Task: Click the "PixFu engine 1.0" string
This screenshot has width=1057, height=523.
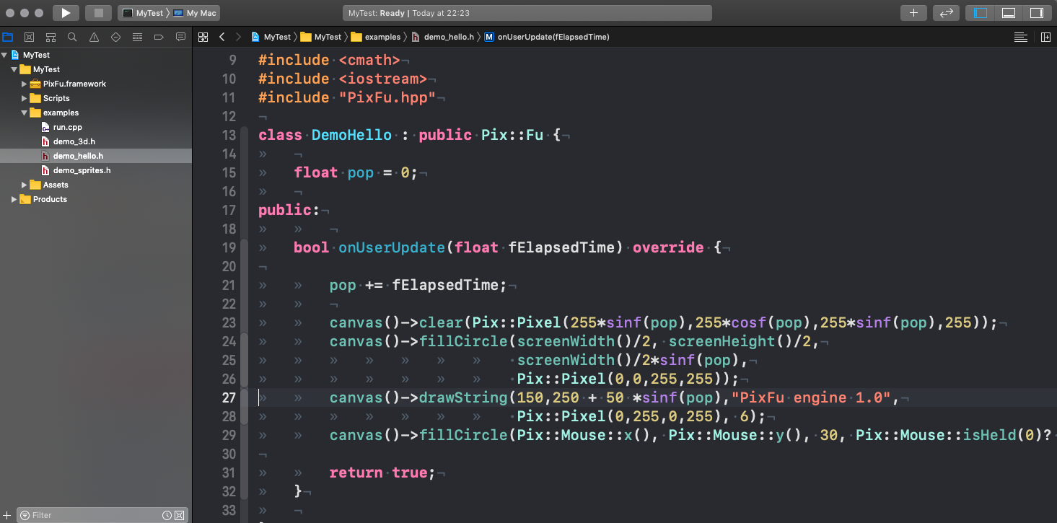Action: [x=812, y=397]
